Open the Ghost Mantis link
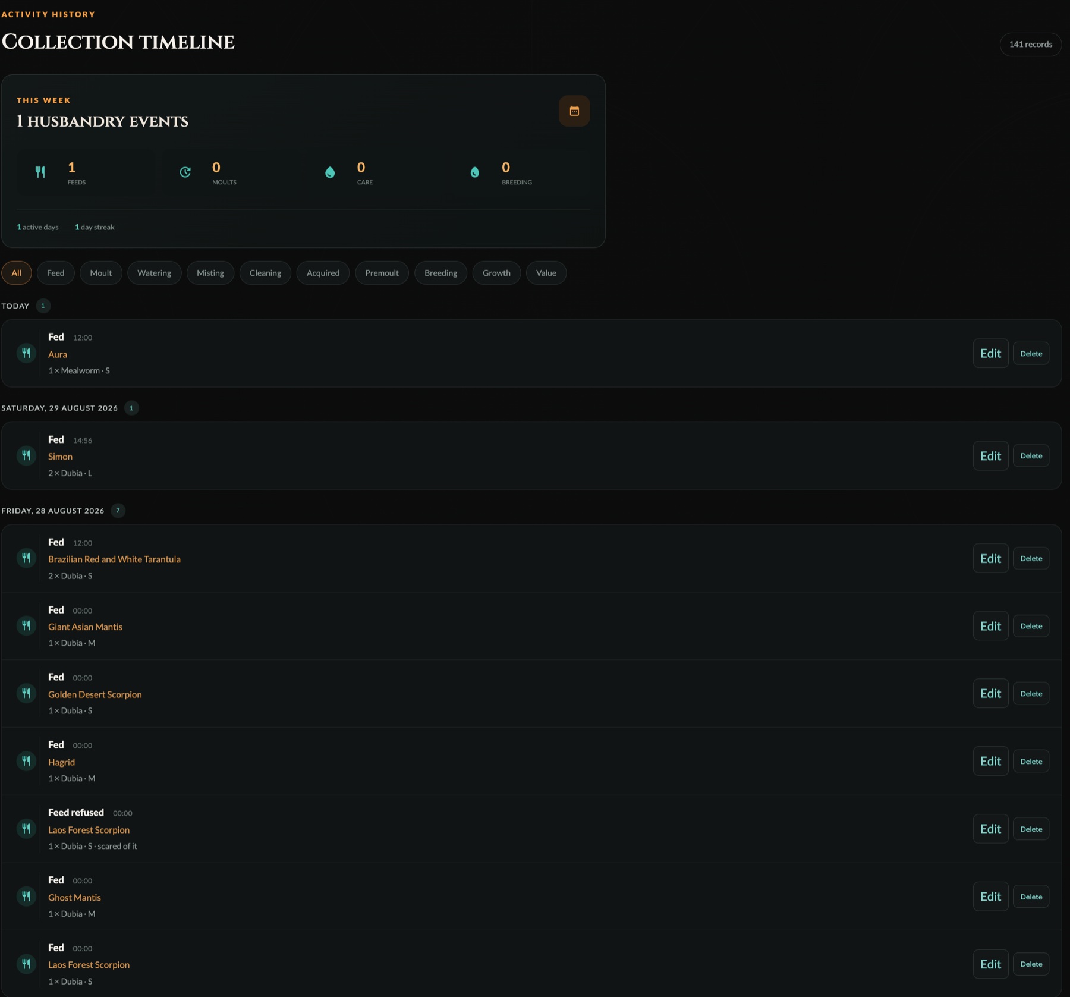The image size is (1070, 997). click(x=74, y=898)
